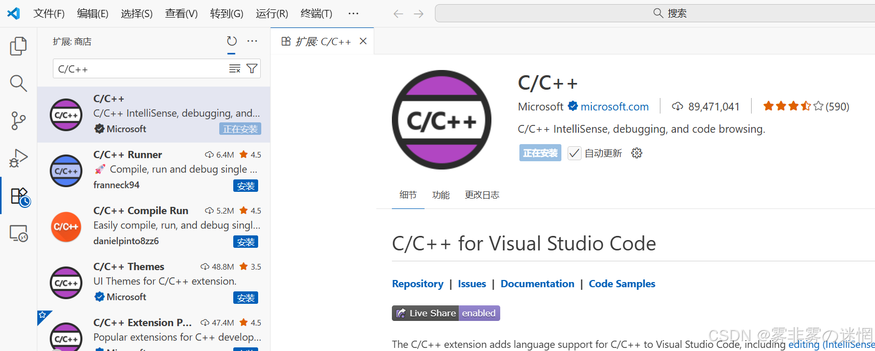Click the VS Code logo icon
The image size is (875, 351).
[x=13, y=13]
